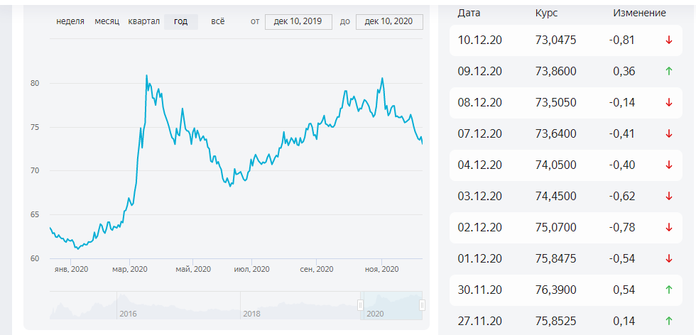The image size is (696, 335).
Task: Open the end date field дек 10, 2020
Action: point(388,21)
